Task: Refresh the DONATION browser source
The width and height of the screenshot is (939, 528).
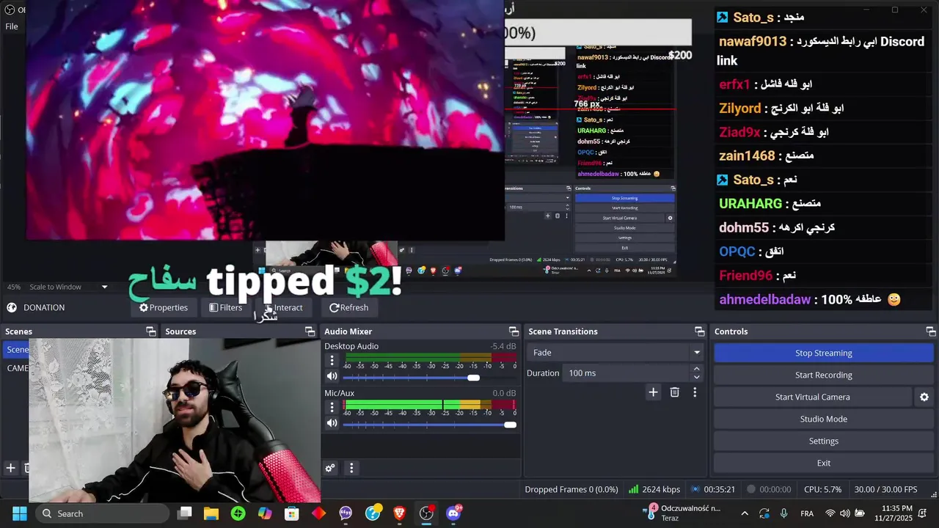Action: tap(349, 307)
